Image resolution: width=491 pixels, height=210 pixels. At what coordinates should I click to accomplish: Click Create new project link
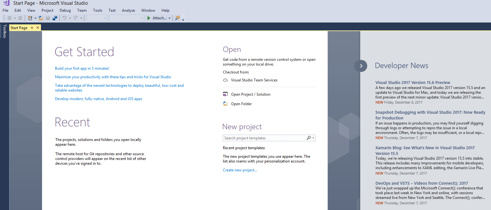click(x=240, y=170)
